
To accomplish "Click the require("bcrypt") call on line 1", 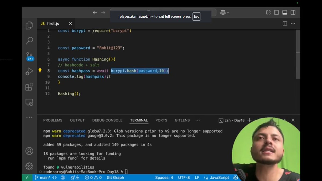I will (x=112, y=31).
